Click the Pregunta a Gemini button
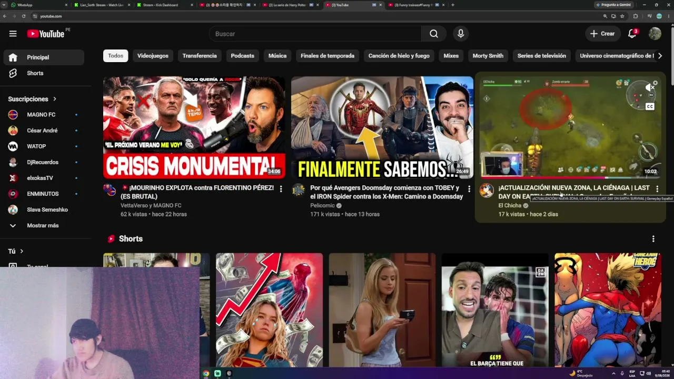Viewport: 674px width, 379px height. click(615, 5)
